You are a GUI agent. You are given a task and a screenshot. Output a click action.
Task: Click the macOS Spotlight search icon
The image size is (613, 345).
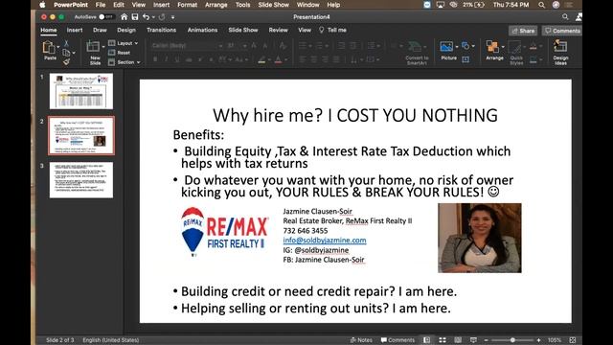coord(541,5)
